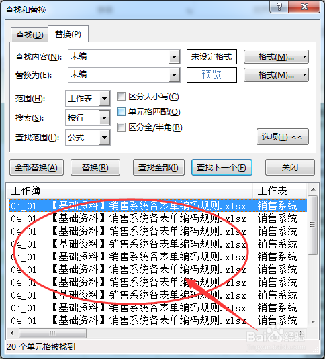Open the 查找内容 history dropdown arrow
This screenshot has height=359, width=325.
[x=175, y=56]
